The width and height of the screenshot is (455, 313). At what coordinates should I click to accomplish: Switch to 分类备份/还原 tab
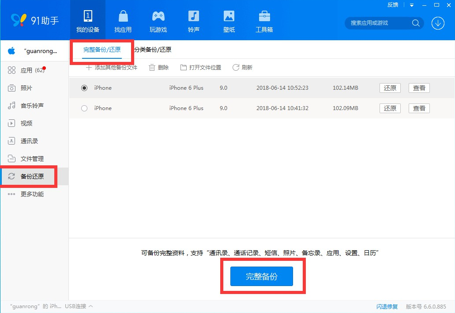(153, 50)
